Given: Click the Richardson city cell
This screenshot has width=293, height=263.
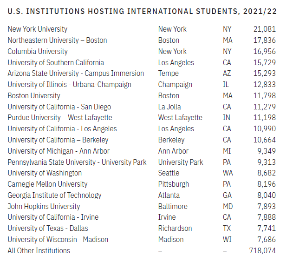Looking at the screenshot, I should [175, 229].
